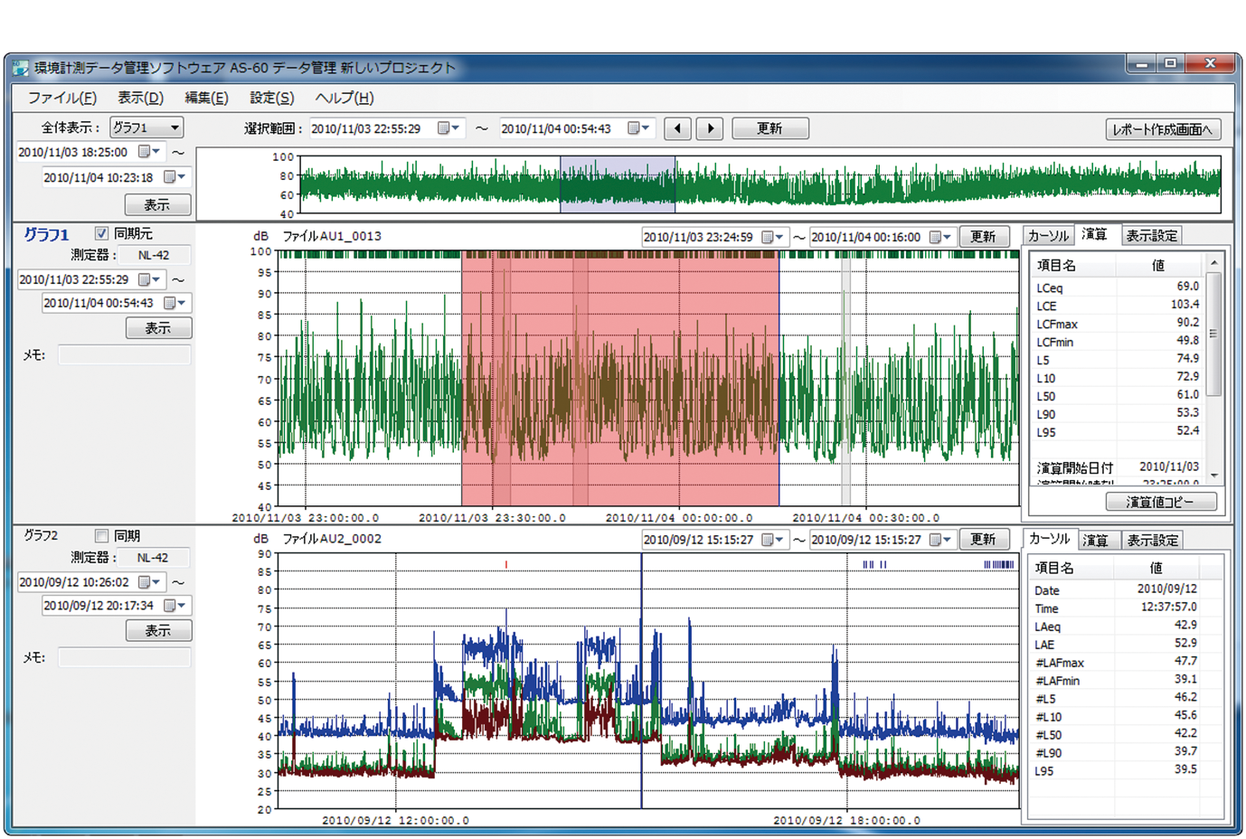Click the highlighted range in the overview graph
The image size is (1246, 839).
coord(618,184)
